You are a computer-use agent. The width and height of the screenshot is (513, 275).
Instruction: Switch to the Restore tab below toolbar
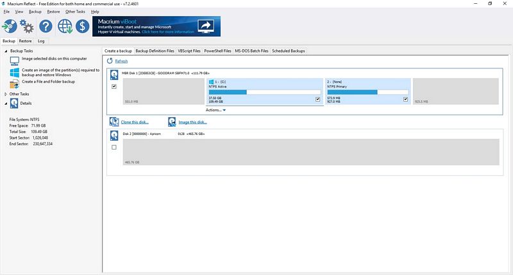25,41
